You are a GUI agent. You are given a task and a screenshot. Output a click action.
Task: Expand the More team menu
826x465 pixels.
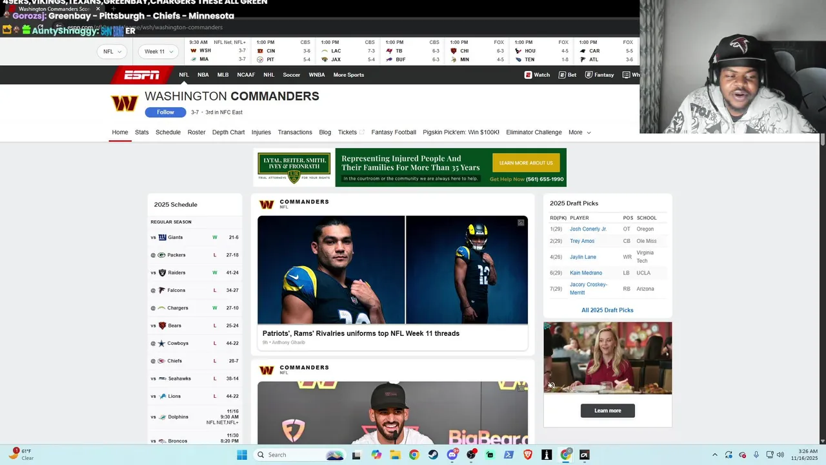(579, 132)
